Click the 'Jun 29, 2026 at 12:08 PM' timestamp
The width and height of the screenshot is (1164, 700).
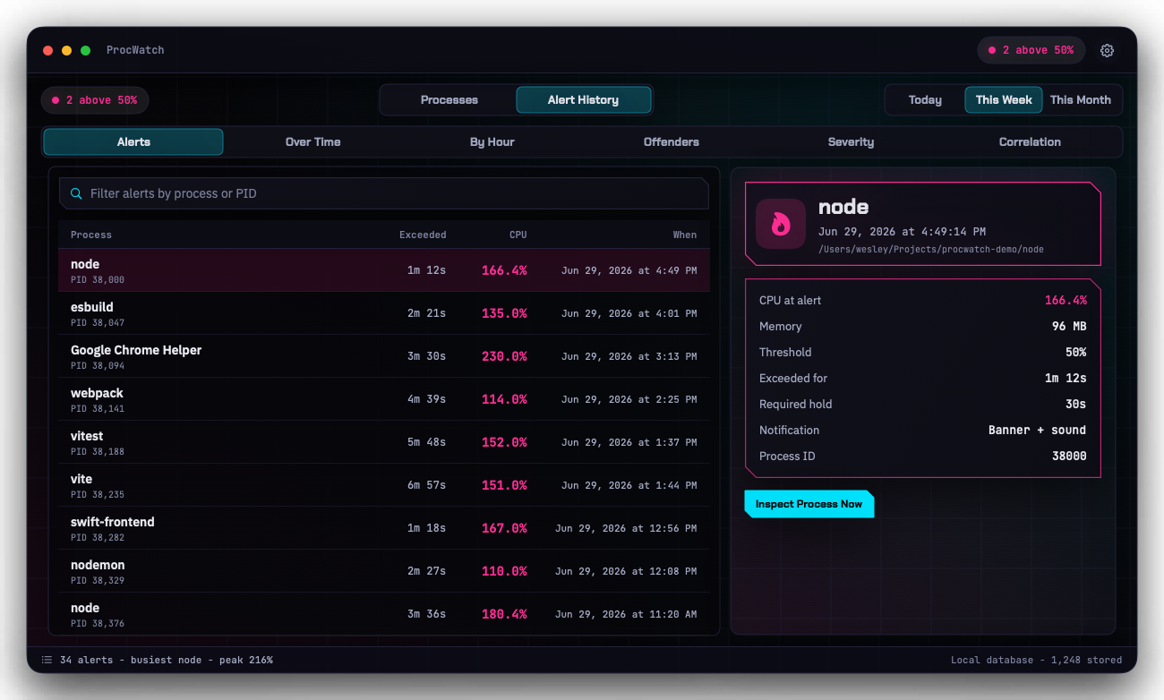click(x=626, y=571)
